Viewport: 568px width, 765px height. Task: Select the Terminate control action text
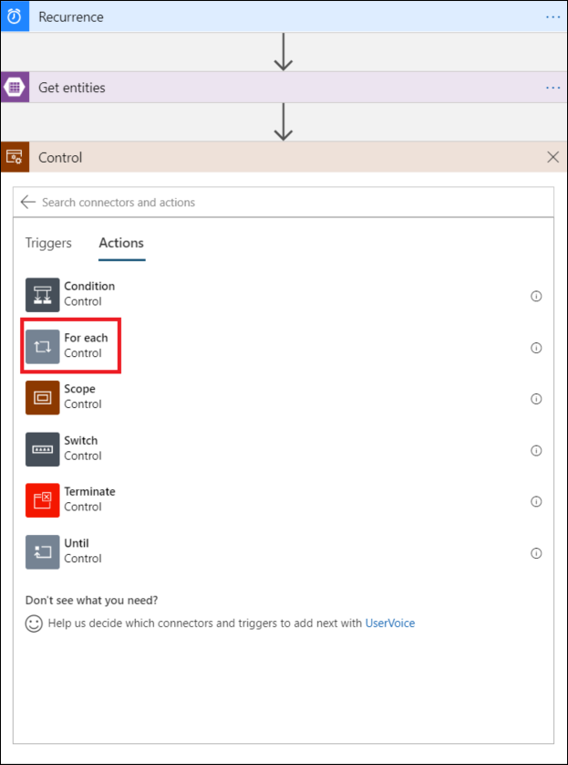tap(89, 499)
